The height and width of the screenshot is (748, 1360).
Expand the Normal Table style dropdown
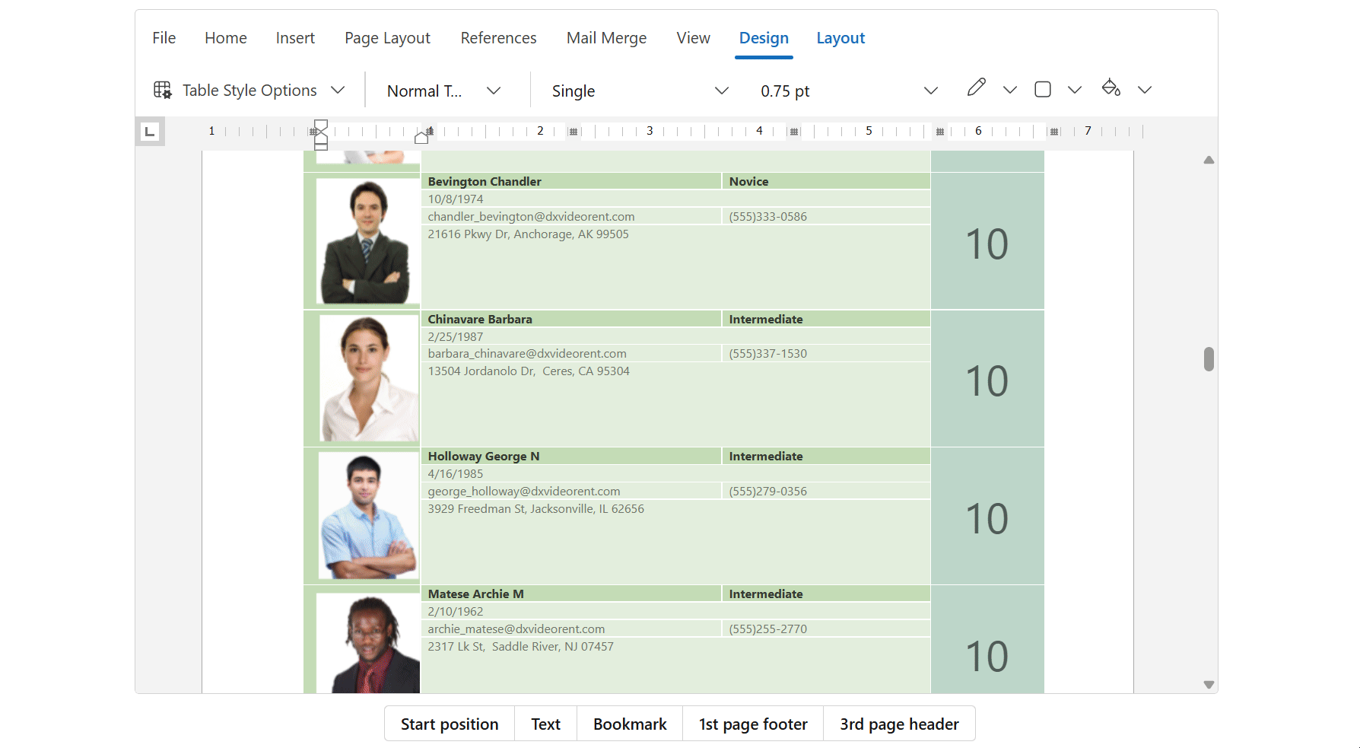(494, 91)
